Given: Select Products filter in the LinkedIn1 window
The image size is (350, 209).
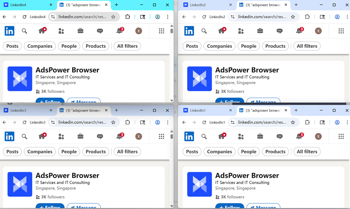Looking at the screenshot, I should point(275,152).
